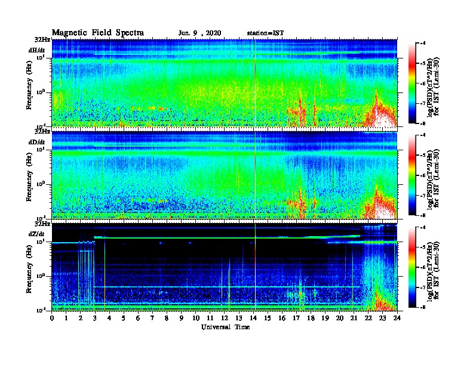Click the 'dD/dt' panel label
Screen dimensions: 473x365
tap(37, 142)
